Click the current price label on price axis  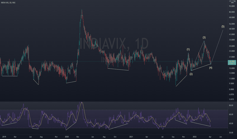232,62
